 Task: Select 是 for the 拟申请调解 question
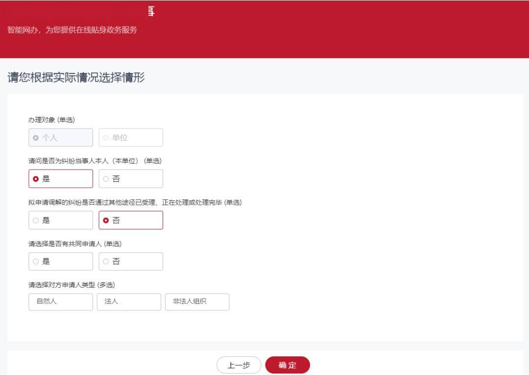(60, 220)
